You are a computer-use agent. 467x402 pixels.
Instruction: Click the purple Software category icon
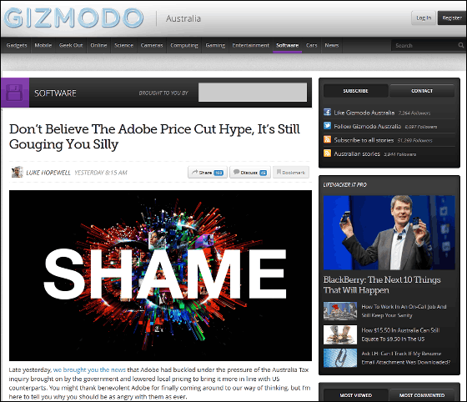pyautogui.click(x=15, y=93)
